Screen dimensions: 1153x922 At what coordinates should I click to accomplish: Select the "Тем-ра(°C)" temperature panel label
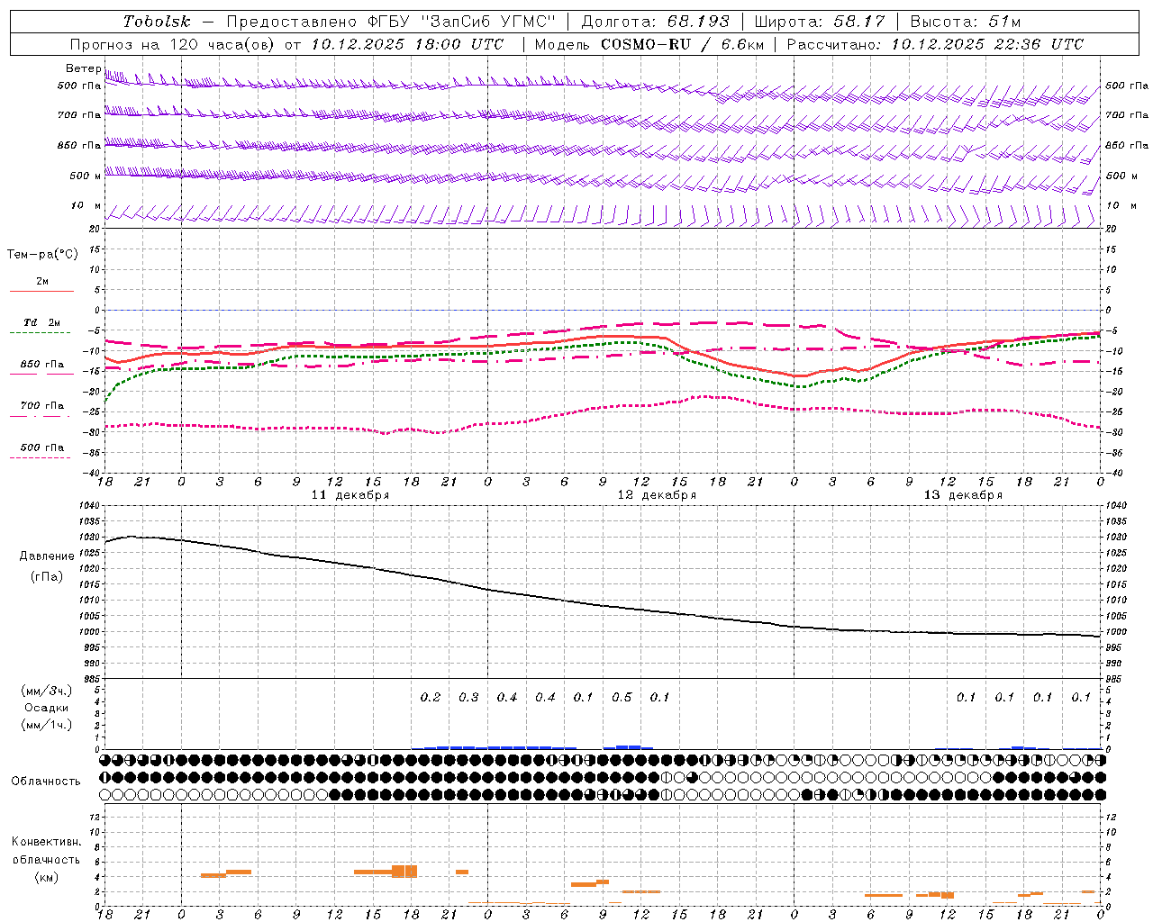pos(42,255)
